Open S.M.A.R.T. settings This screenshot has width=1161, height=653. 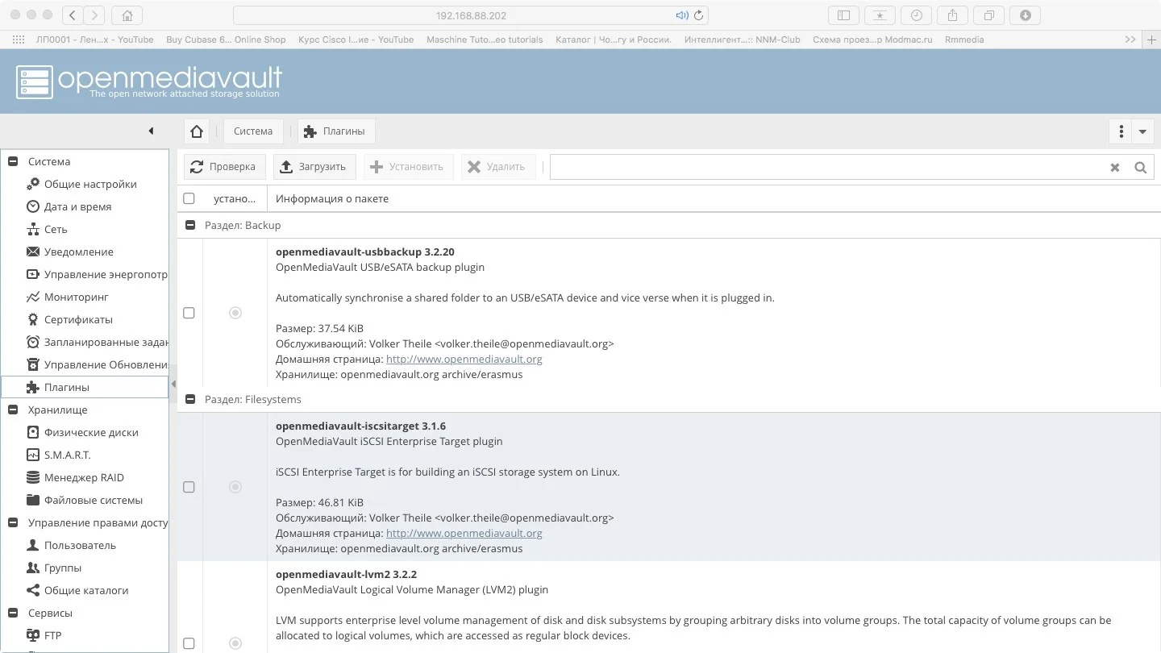[x=67, y=455]
